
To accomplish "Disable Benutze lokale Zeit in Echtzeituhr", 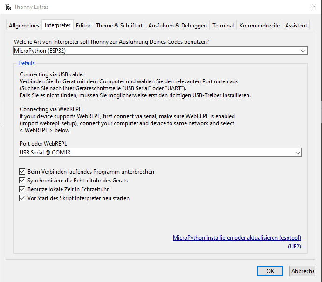I will (x=22, y=189).
